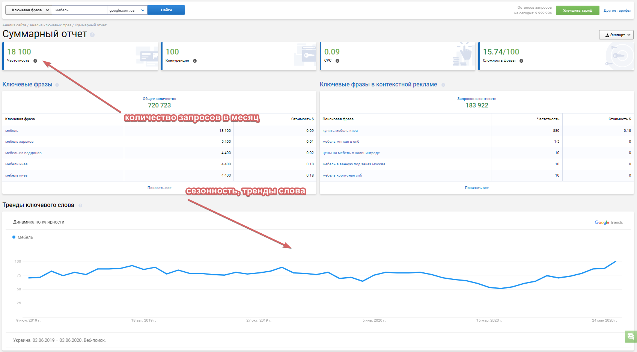Open the Экспорт dropdown
Image resolution: width=637 pixels, height=352 pixels.
(616, 35)
